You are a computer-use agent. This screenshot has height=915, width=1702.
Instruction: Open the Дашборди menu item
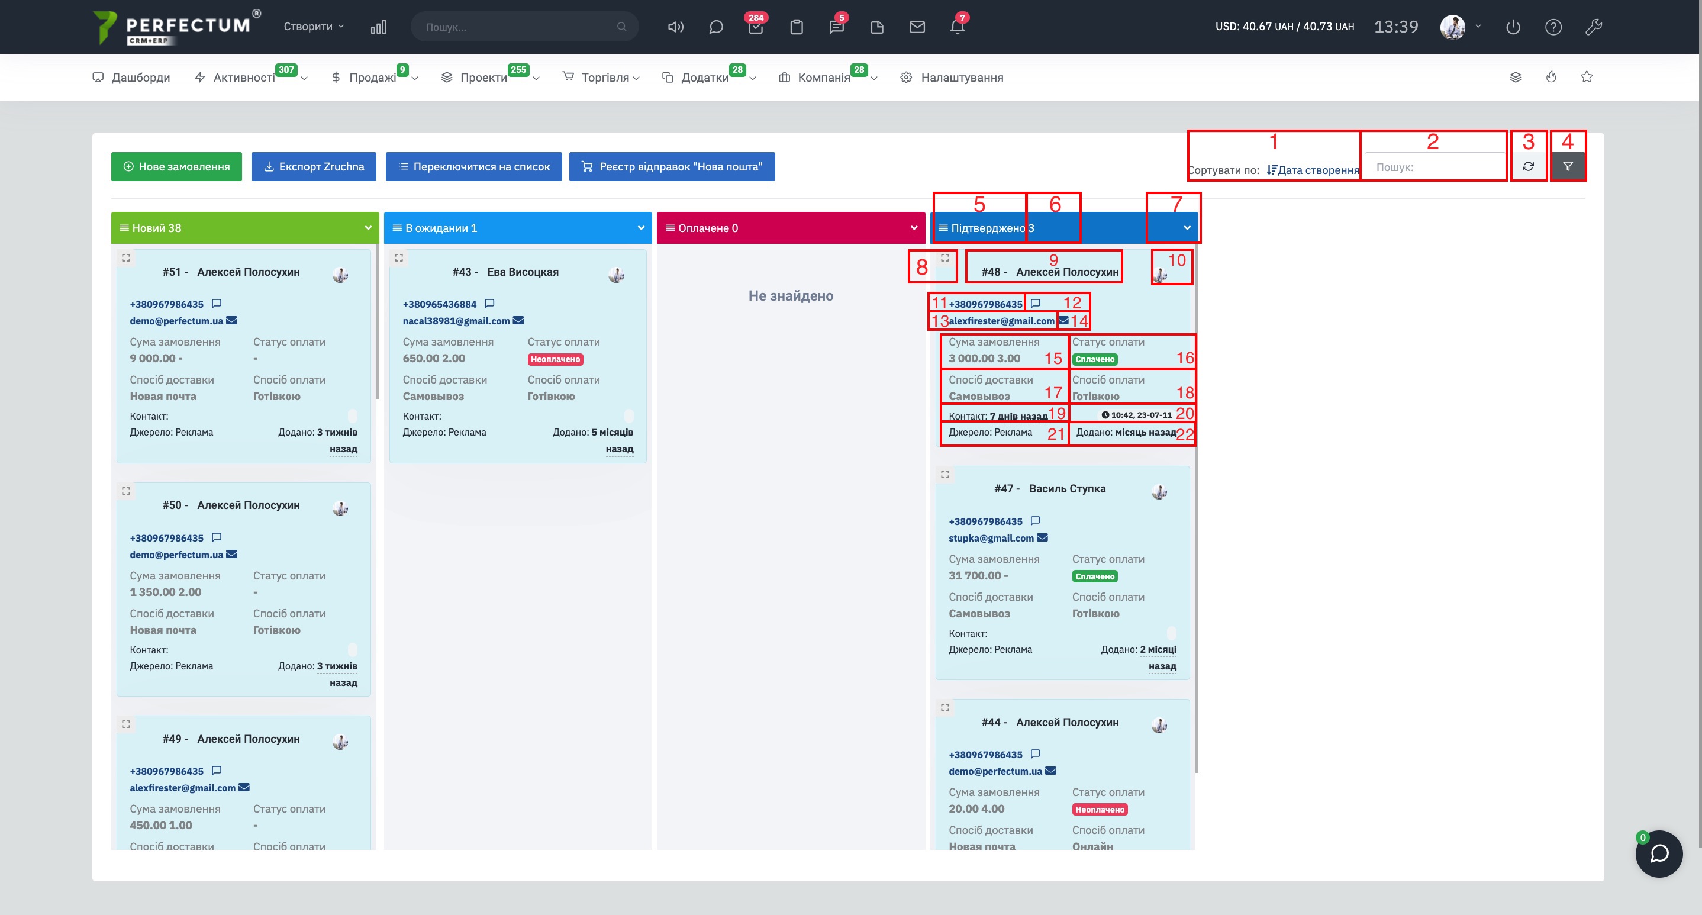click(x=131, y=78)
